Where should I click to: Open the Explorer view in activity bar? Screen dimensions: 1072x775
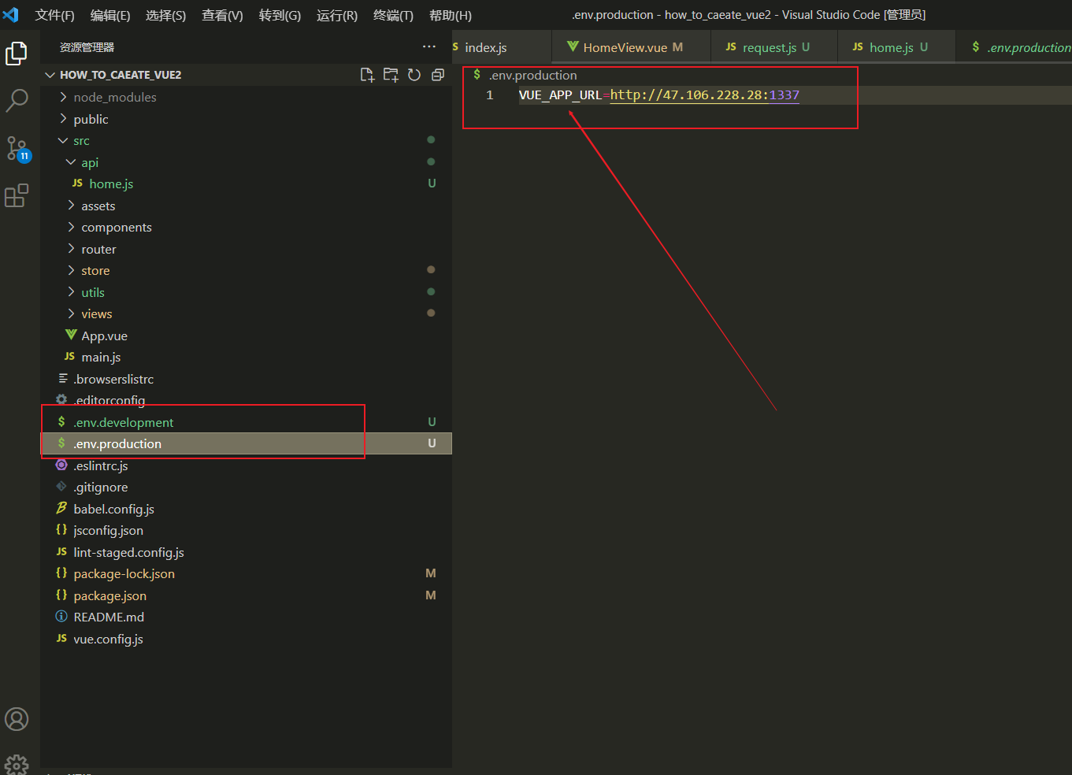tap(17, 54)
